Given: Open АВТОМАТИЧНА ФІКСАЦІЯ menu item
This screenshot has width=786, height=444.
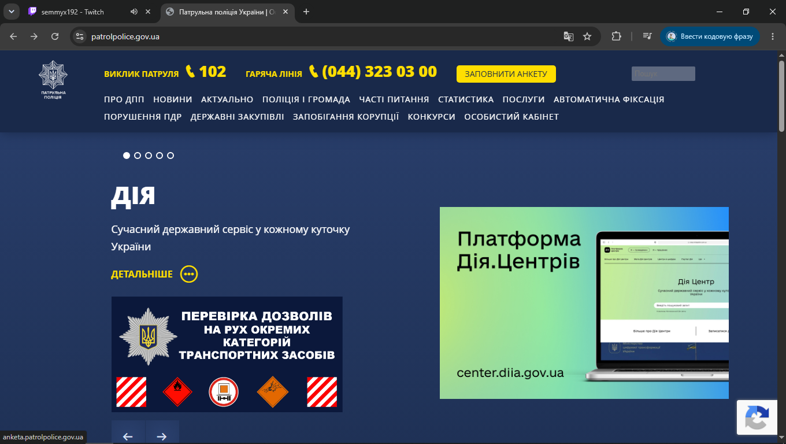Looking at the screenshot, I should coord(609,99).
